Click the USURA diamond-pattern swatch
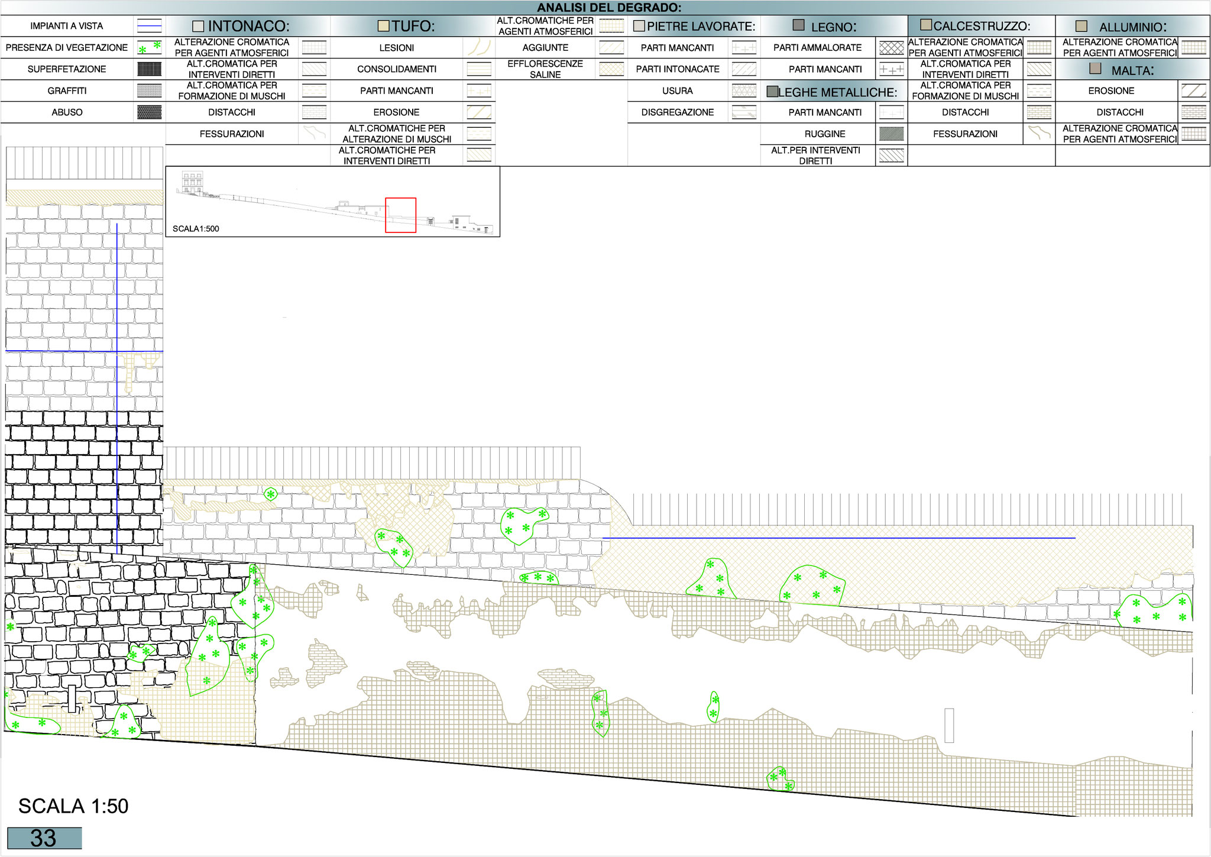This screenshot has height=857, width=1211. tap(744, 90)
